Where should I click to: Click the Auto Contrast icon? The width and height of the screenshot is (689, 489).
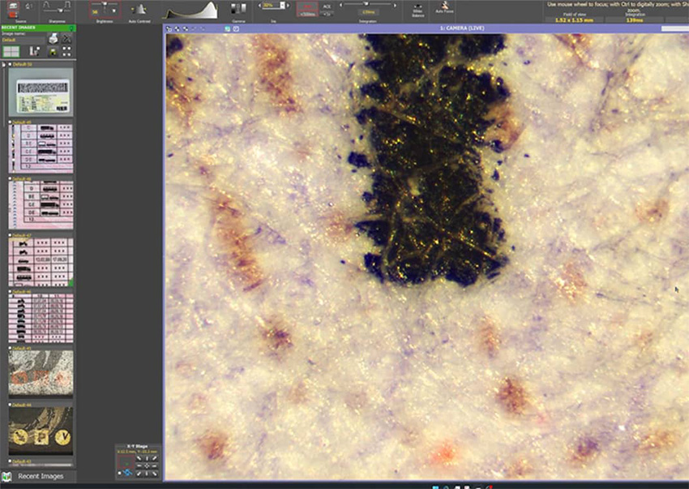[x=139, y=9]
